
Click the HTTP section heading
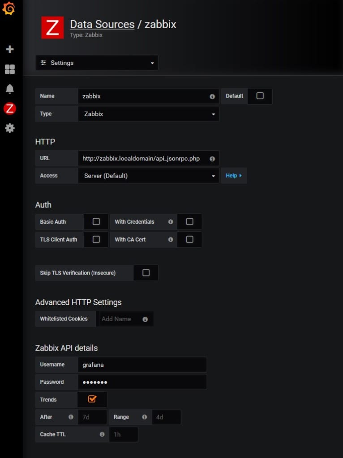pos(45,142)
